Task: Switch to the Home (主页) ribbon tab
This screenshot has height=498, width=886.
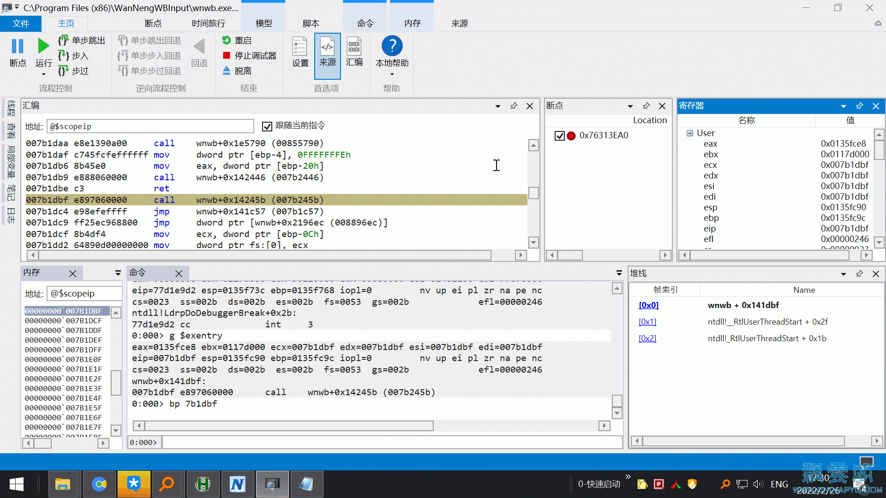Action: click(x=66, y=24)
